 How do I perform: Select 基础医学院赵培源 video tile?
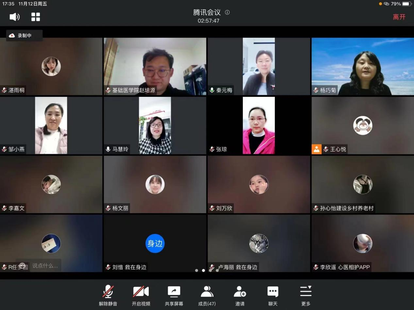pos(155,67)
